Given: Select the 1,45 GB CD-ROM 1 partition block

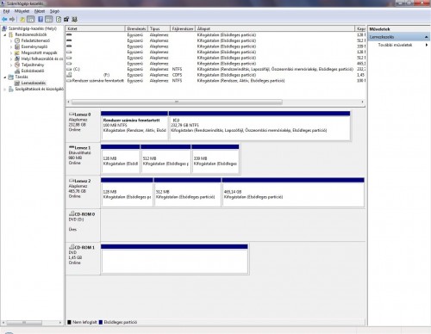Looking at the screenshot, I should click(174, 258).
